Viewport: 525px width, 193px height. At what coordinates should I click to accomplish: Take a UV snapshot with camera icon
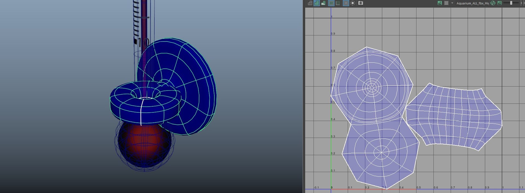(361, 3)
